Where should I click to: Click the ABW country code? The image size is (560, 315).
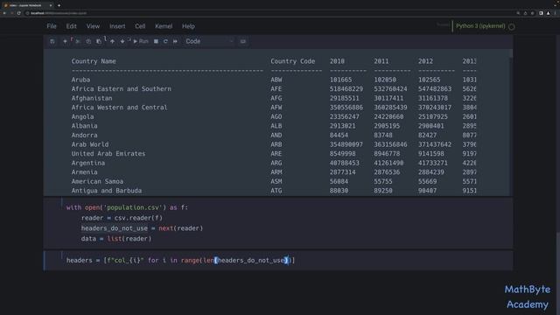click(x=276, y=80)
